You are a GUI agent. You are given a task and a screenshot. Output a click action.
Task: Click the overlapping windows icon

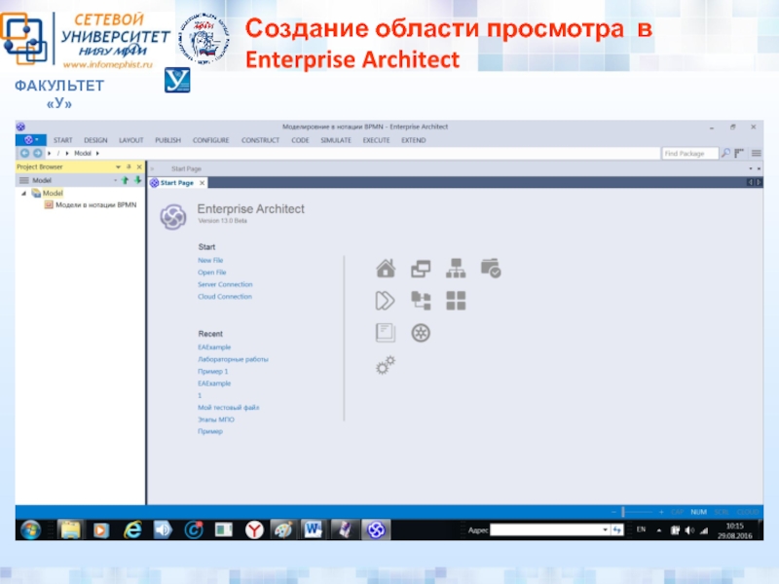(x=421, y=269)
